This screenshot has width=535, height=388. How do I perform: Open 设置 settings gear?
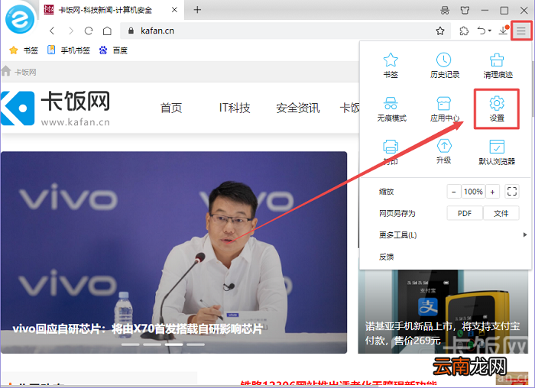497,109
